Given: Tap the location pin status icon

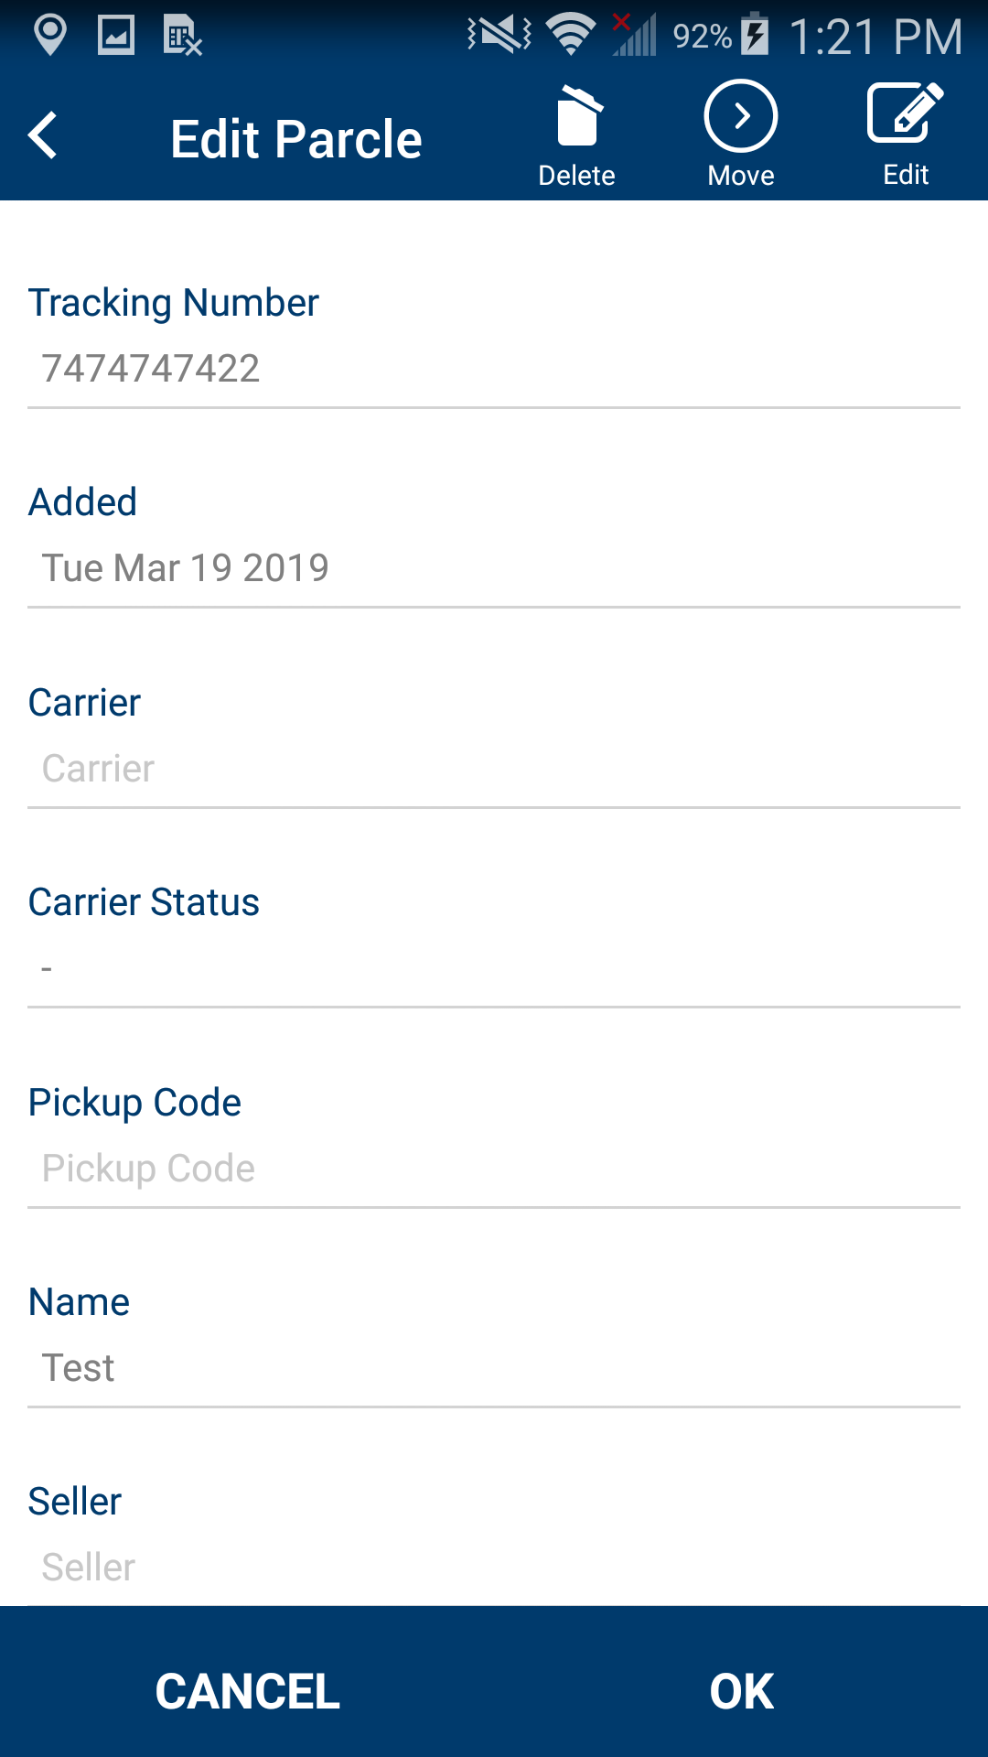Looking at the screenshot, I should [49, 36].
